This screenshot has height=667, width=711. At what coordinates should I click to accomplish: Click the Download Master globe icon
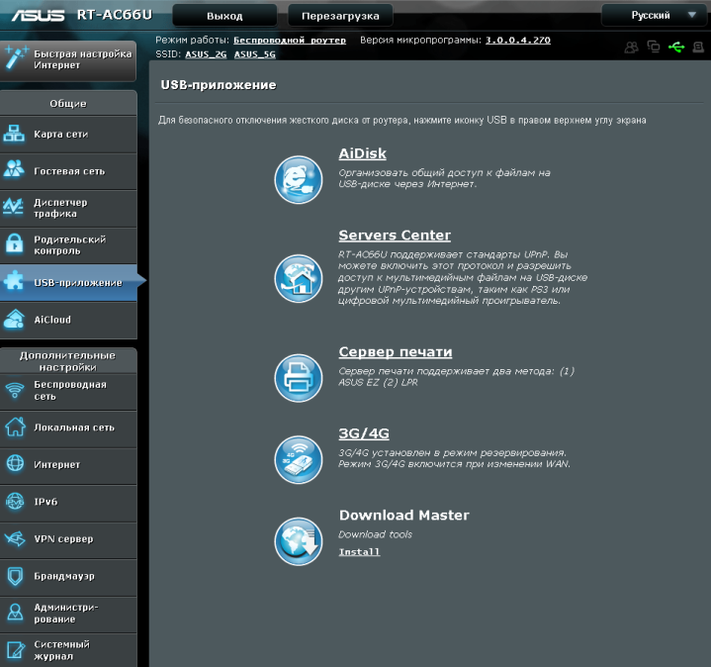(x=299, y=541)
